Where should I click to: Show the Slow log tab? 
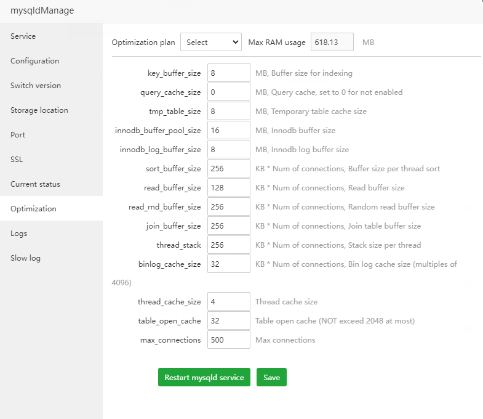pyautogui.click(x=25, y=258)
